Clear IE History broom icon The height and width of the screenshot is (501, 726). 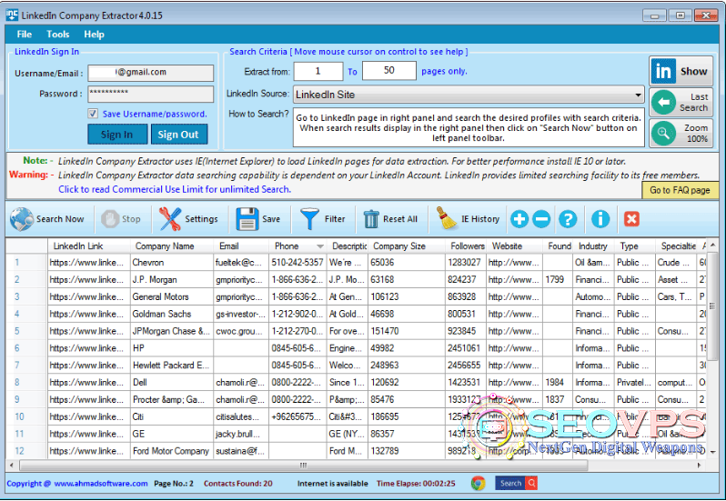click(447, 218)
